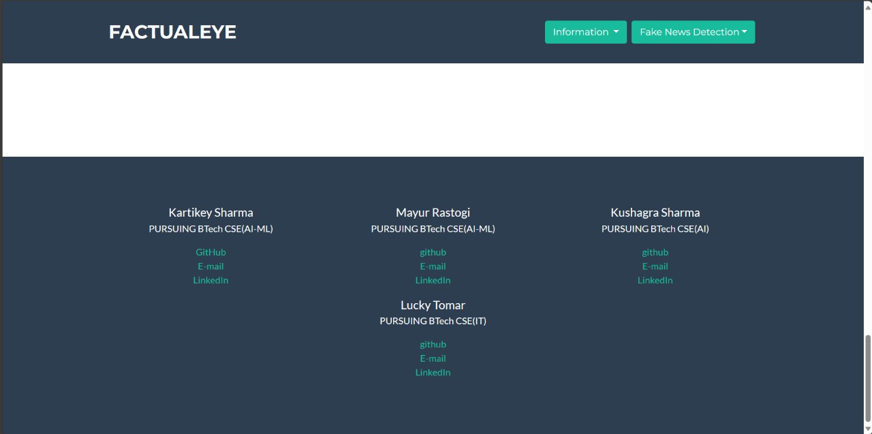
Task: Click the Lucky Tomar name heading
Action: click(x=433, y=305)
